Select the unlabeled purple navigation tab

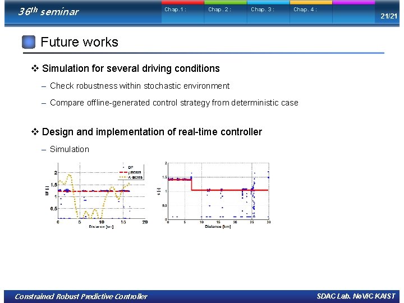point(353,12)
